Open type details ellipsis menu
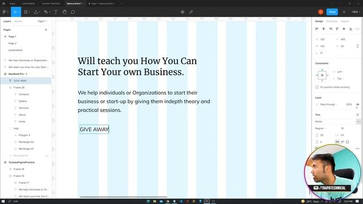Image resolution: width=363 pixels, height=204 pixels. pyautogui.click(x=358, y=148)
